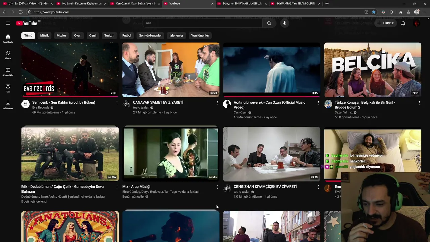The width and height of the screenshot is (430, 242).
Task: Mute the Bal Official Video tab speaker
Action: pyautogui.click(x=11, y=4)
